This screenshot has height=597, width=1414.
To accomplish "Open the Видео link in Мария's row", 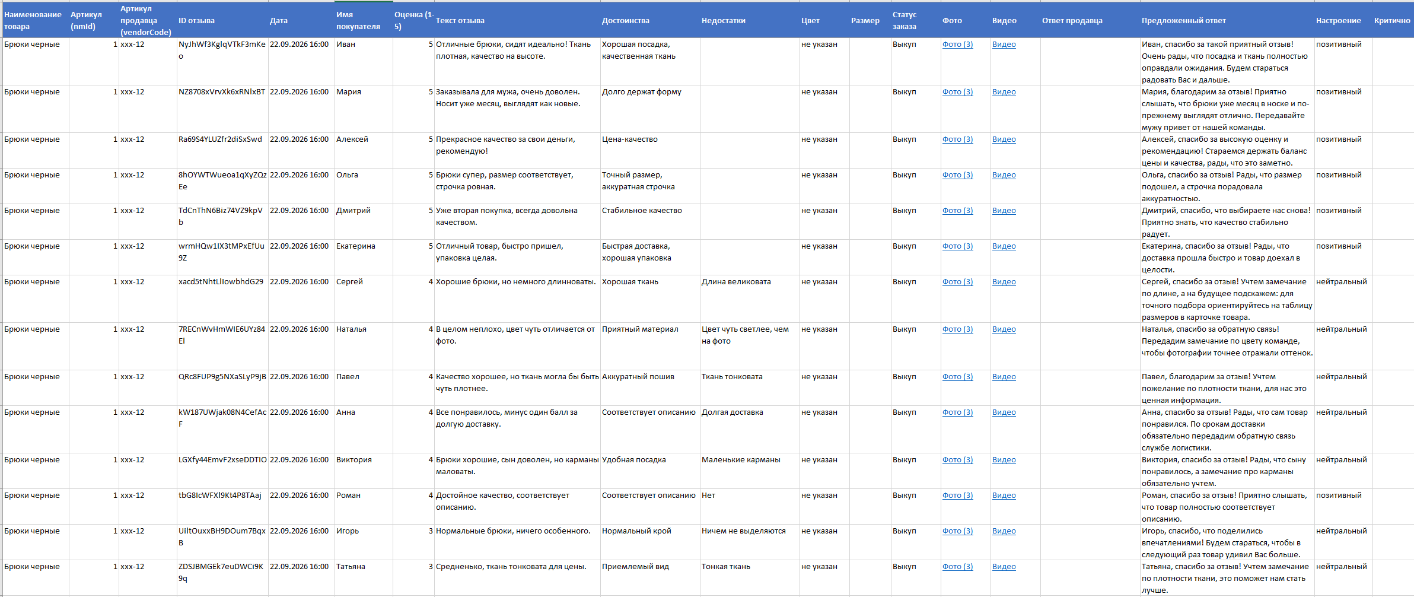I will [x=1004, y=92].
